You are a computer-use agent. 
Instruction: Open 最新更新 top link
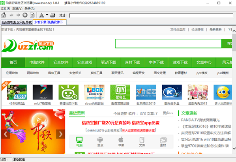point(215,30)
